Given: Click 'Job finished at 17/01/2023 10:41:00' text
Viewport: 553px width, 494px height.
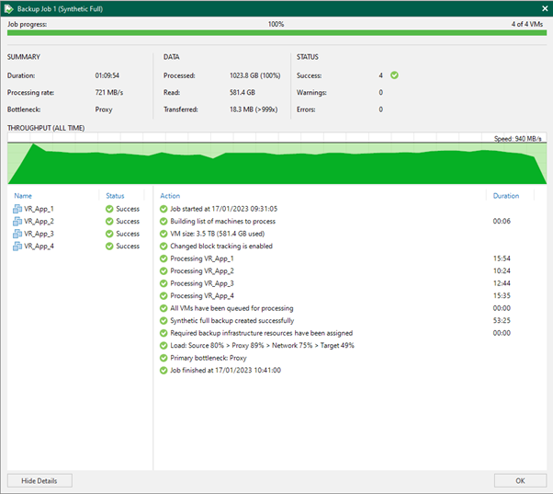Looking at the screenshot, I should 225,370.
